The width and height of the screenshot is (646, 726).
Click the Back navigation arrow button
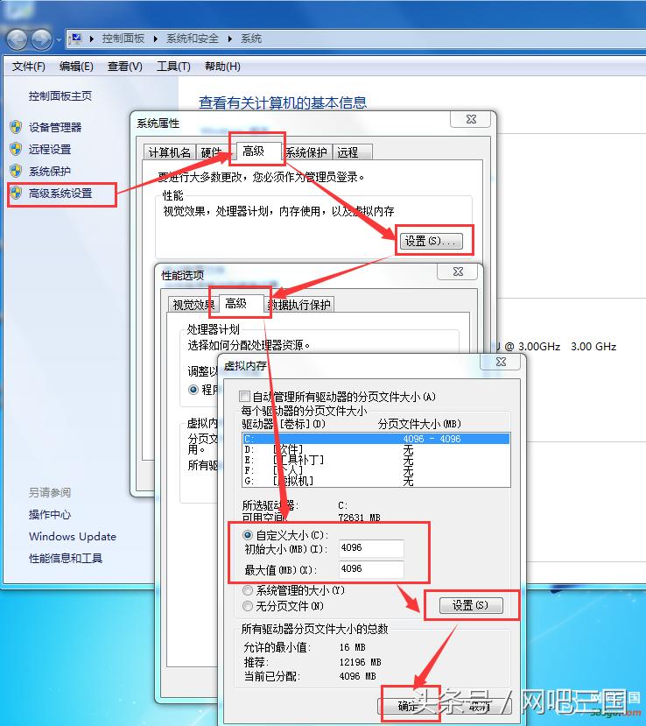[x=18, y=39]
